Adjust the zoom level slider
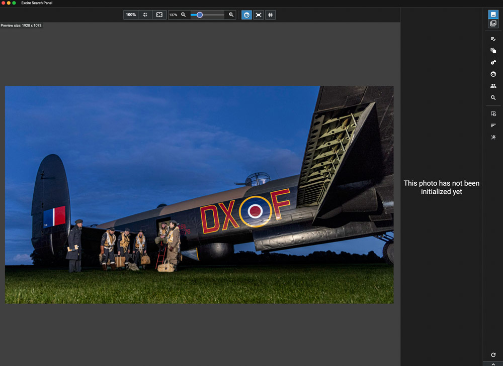This screenshot has width=503, height=366. click(x=207, y=15)
